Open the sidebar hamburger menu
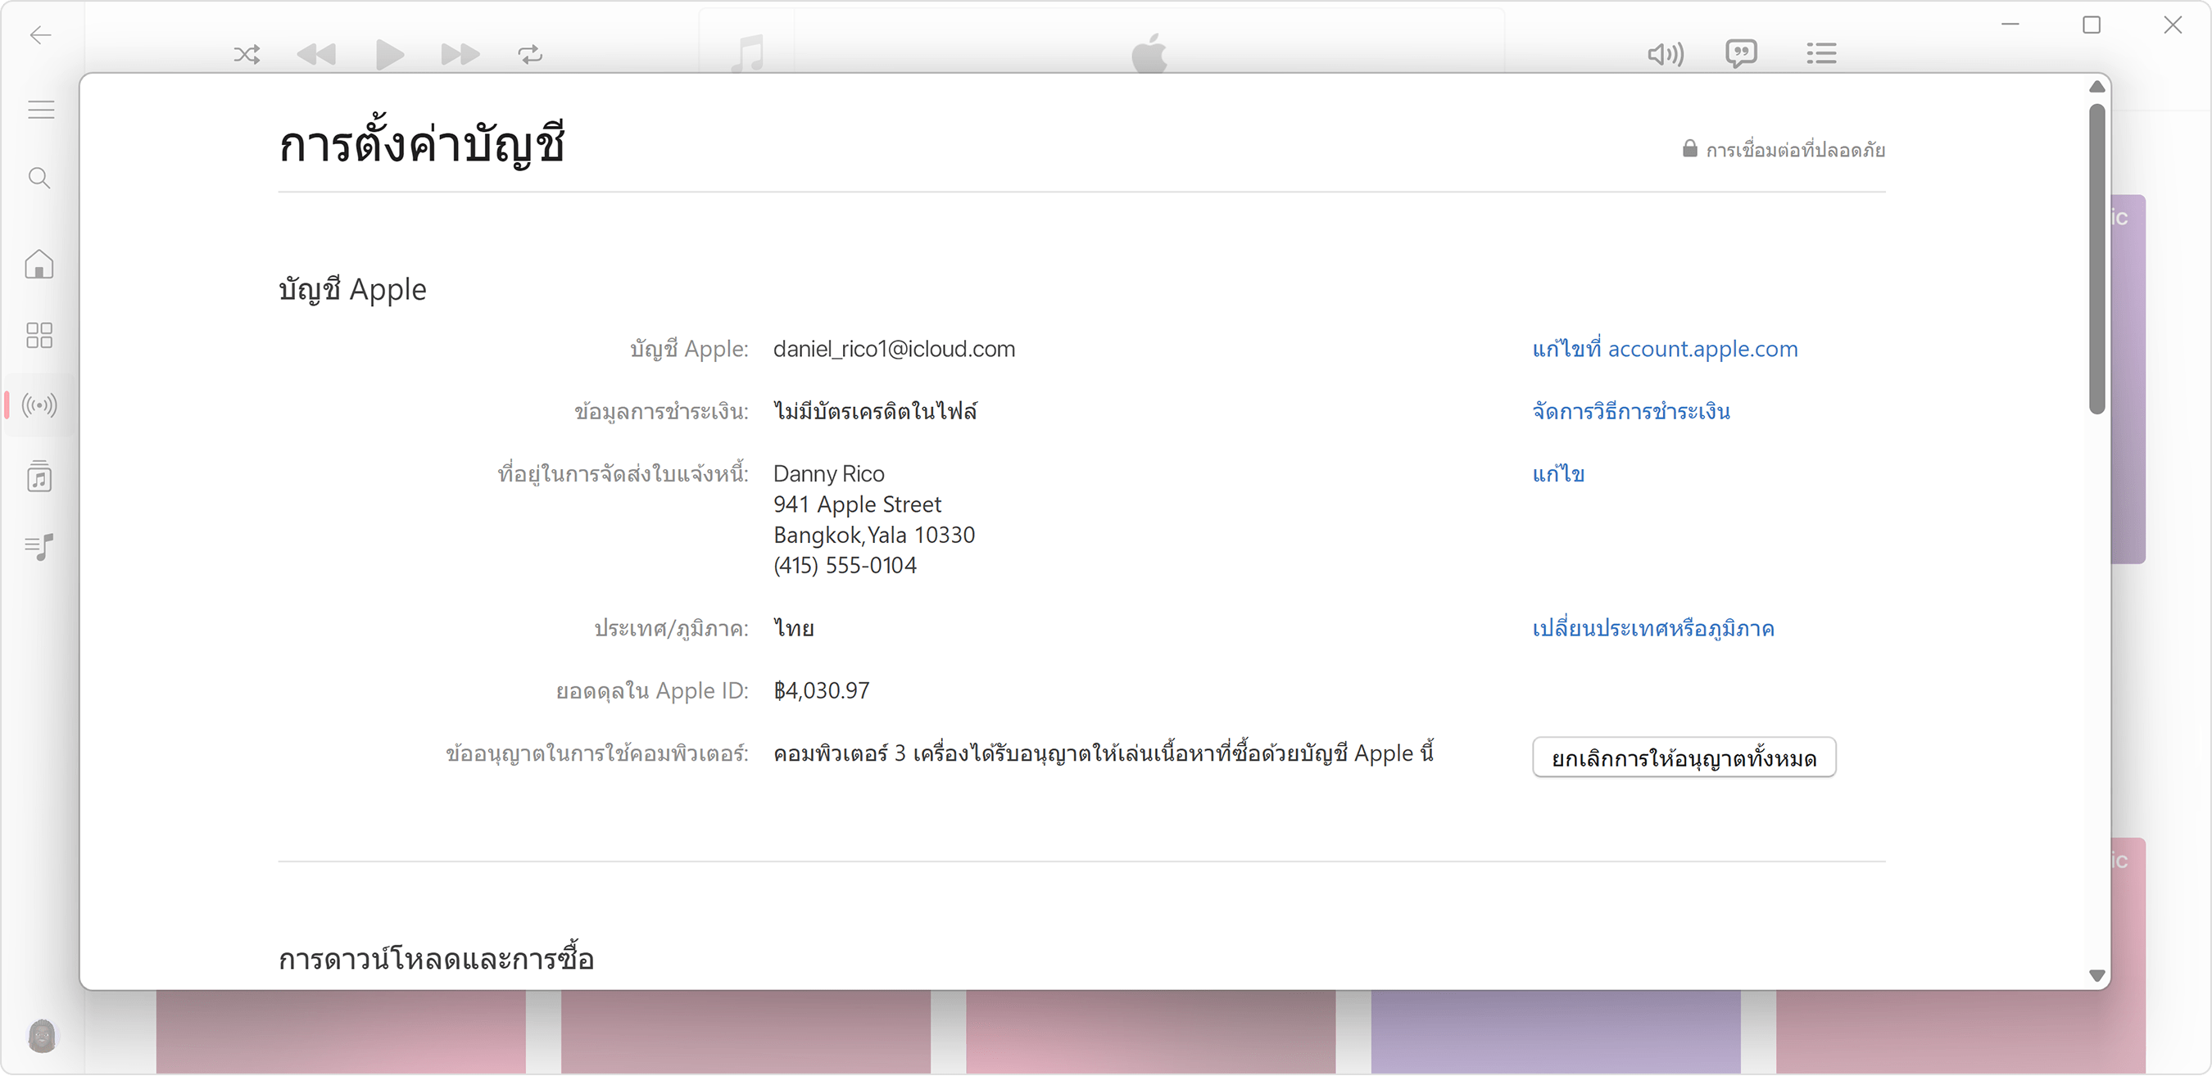Screen dimensions: 2212x1076 (40, 110)
